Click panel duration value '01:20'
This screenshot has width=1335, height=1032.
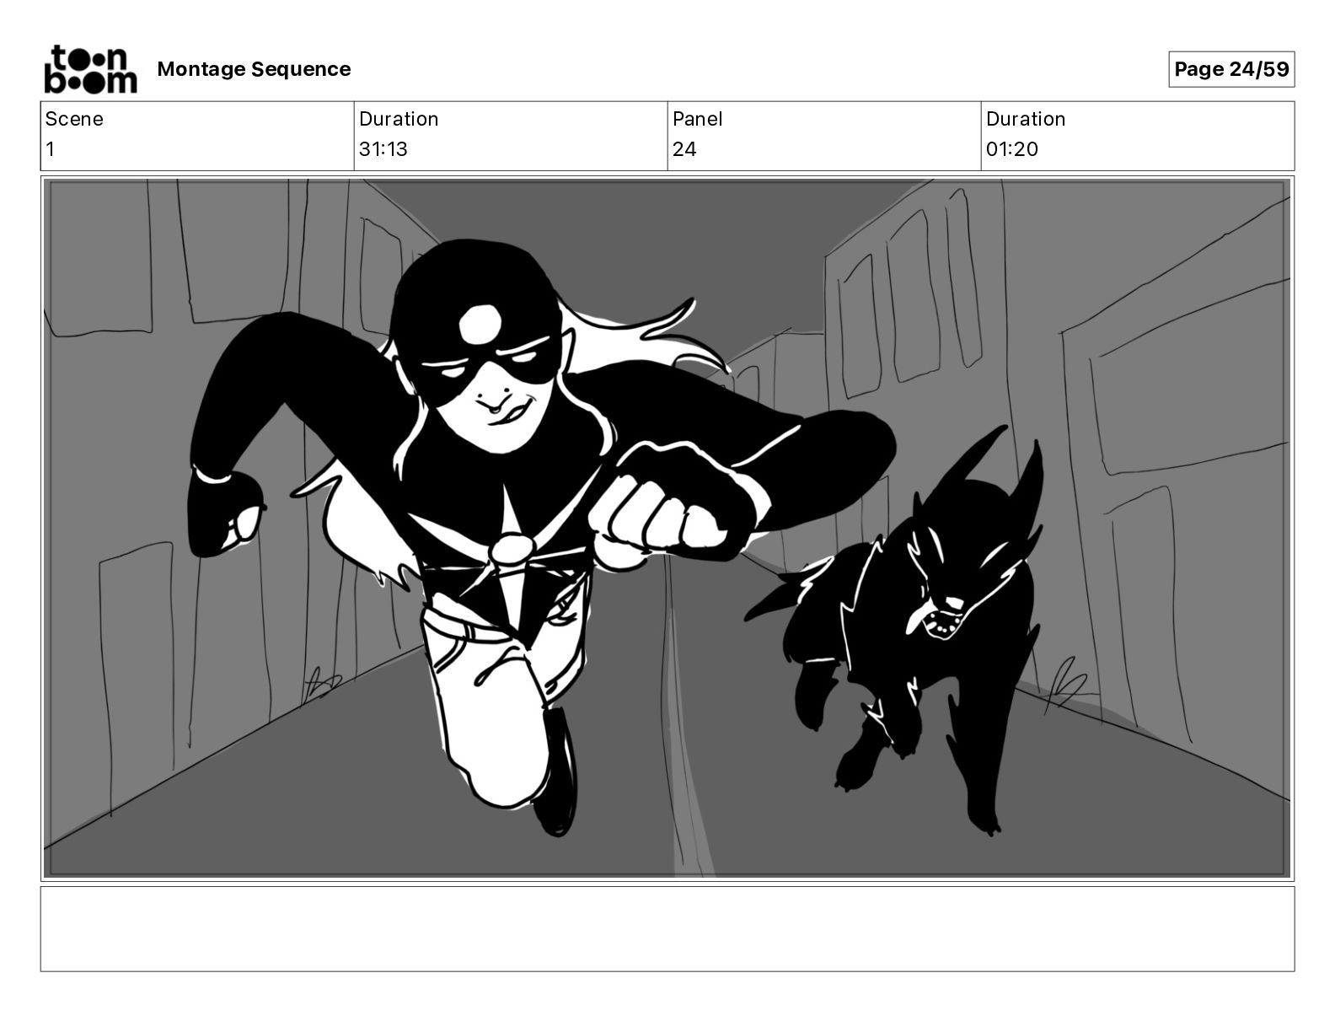coord(1012,149)
